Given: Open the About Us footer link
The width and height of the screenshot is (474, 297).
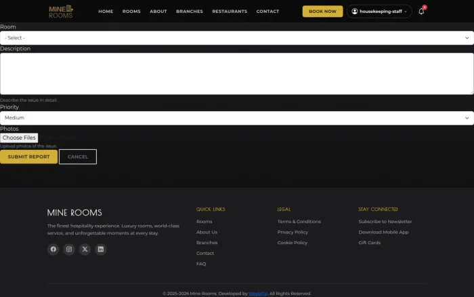Looking at the screenshot, I should click(x=207, y=232).
